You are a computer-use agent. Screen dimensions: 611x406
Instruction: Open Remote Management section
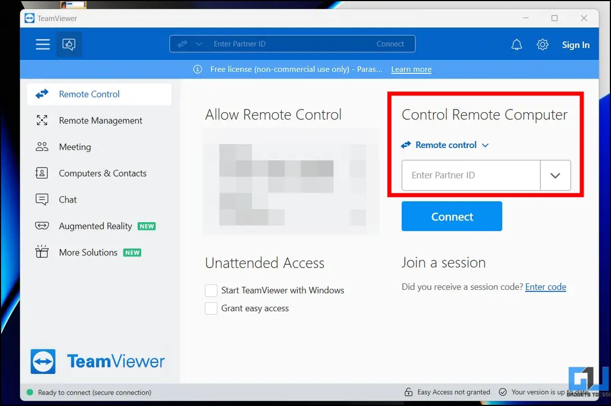point(99,121)
